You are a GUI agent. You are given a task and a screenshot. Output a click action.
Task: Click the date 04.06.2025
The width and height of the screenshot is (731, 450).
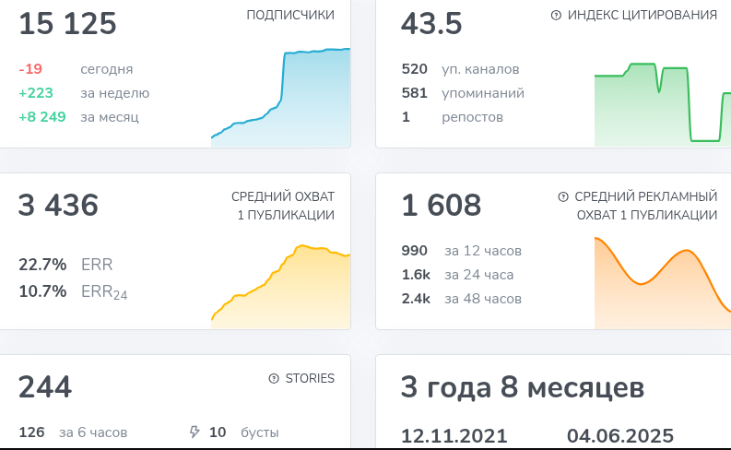click(620, 436)
